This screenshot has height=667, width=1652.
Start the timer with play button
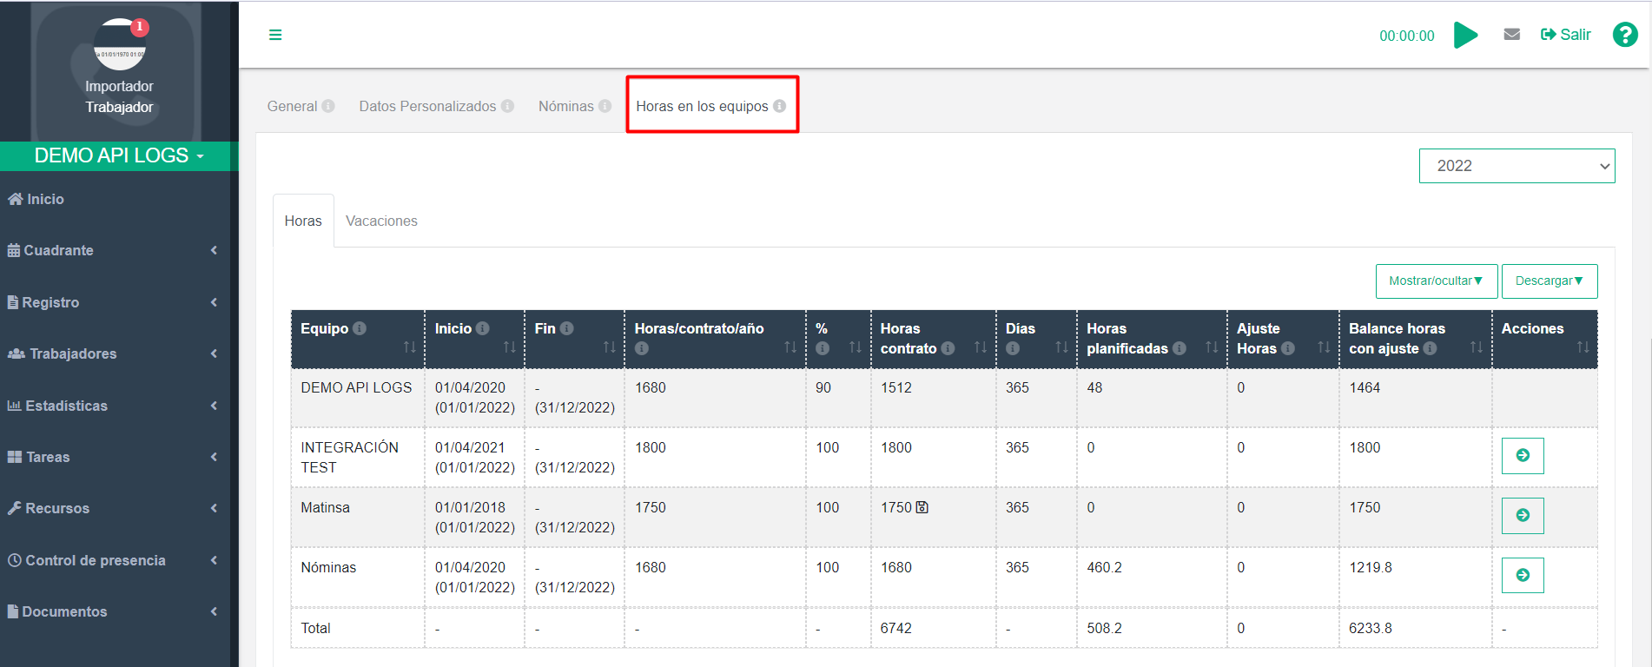coord(1465,36)
